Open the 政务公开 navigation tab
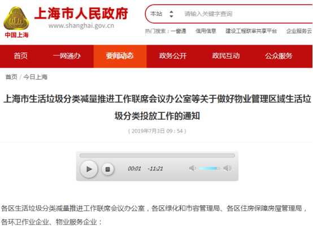Screen dimensions: 313x229 (173, 56)
